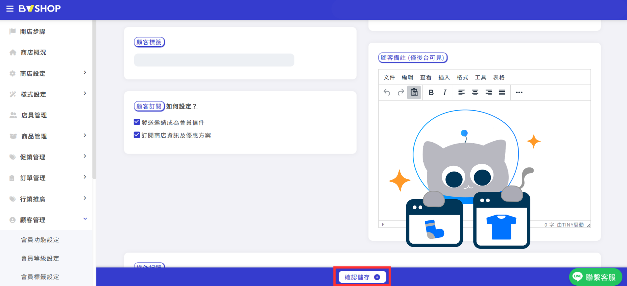Click the 由TINY驅動 link in editor footer
This screenshot has width=627, height=286.
click(x=570, y=225)
